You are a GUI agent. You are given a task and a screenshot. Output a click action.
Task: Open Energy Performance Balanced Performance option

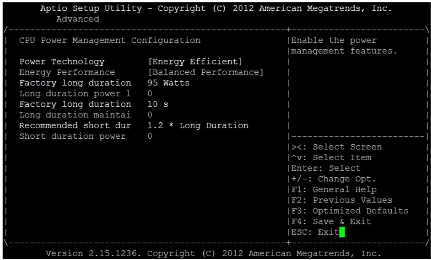(206, 72)
